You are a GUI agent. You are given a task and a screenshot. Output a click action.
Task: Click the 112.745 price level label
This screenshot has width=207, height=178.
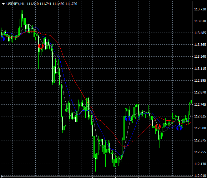pyautogui.click(x=200, y=104)
